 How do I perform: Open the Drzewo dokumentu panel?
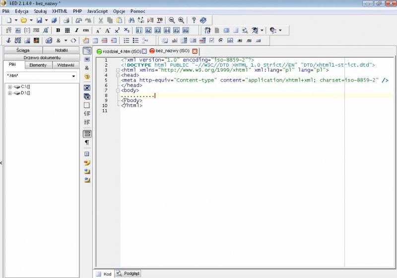tap(42, 58)
